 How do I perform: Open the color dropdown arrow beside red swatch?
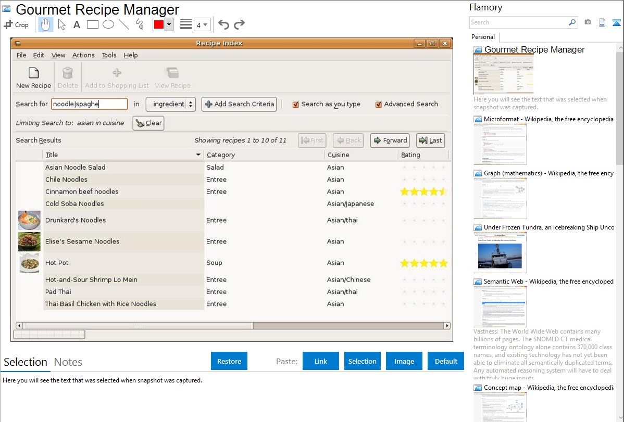pyautogui.click(x=169, y=24)
